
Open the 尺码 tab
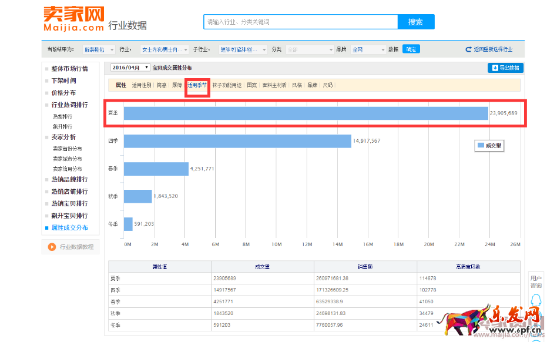327,85
